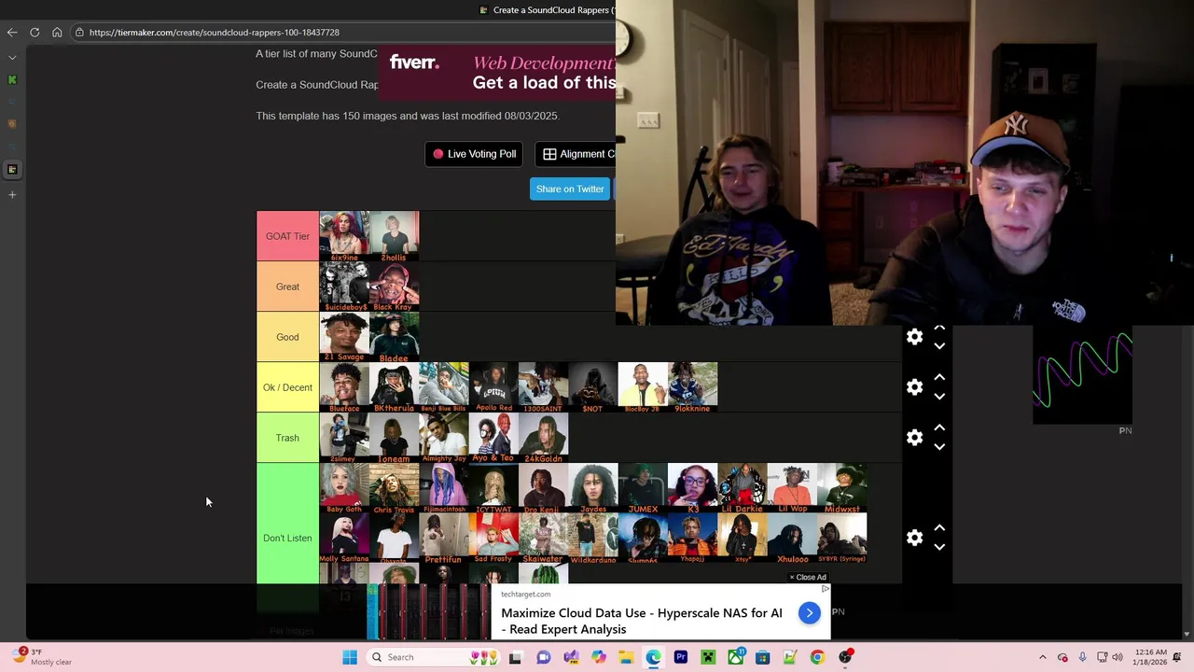The image size is (1194, 672).
Task: Click the $NOT image
Action: 593,387
